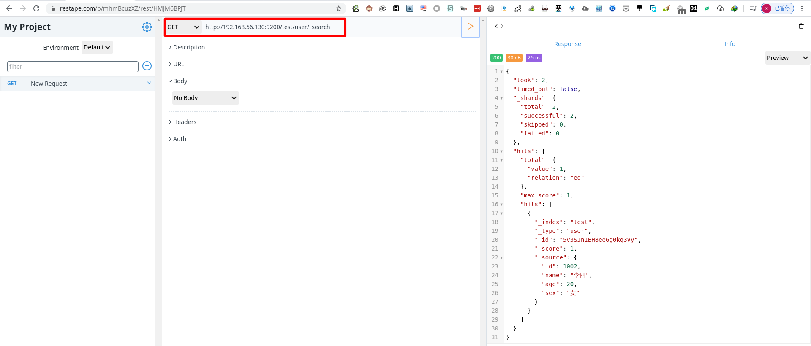Delete response using the trash icon

tap(801, 26)
